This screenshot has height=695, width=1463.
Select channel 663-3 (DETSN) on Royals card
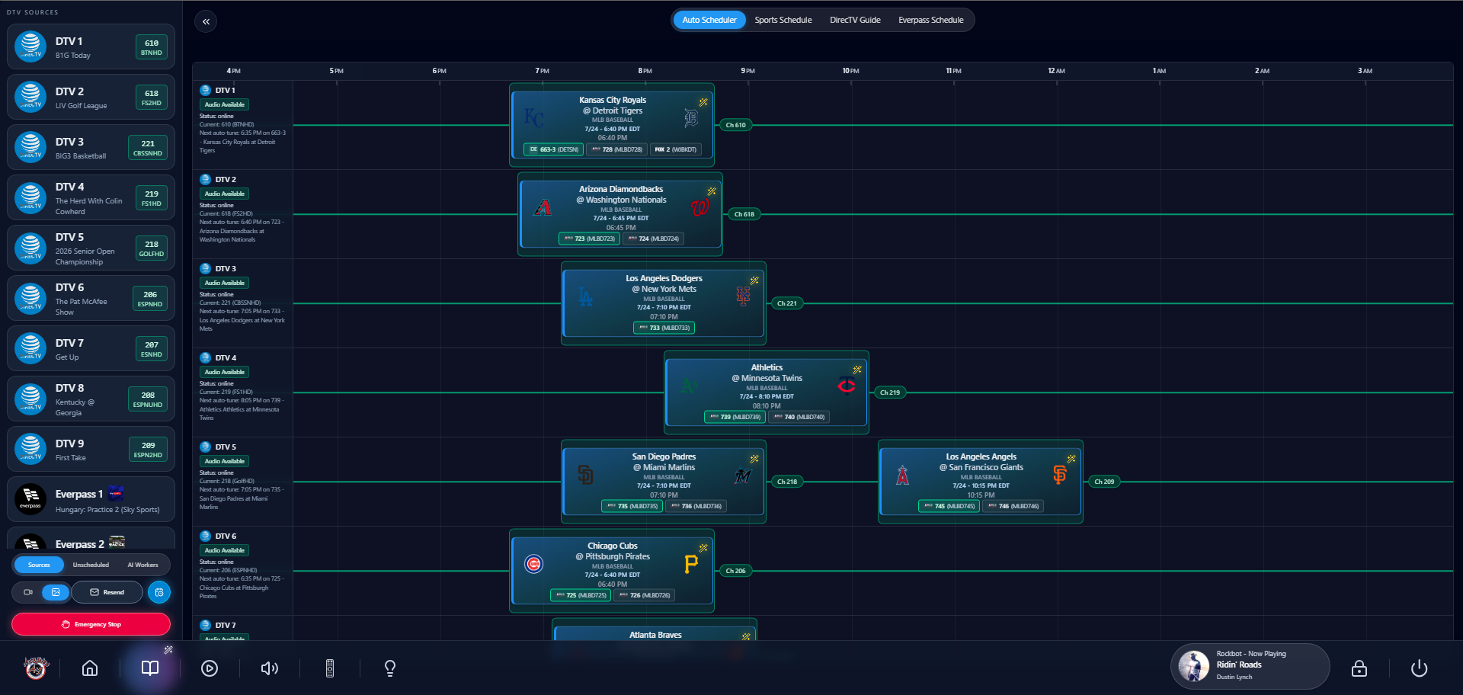point(553,149)
